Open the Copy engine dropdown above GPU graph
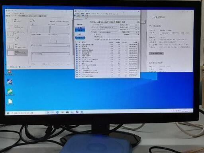This screenshot has height=153, width=204. (x=53, y=24)
